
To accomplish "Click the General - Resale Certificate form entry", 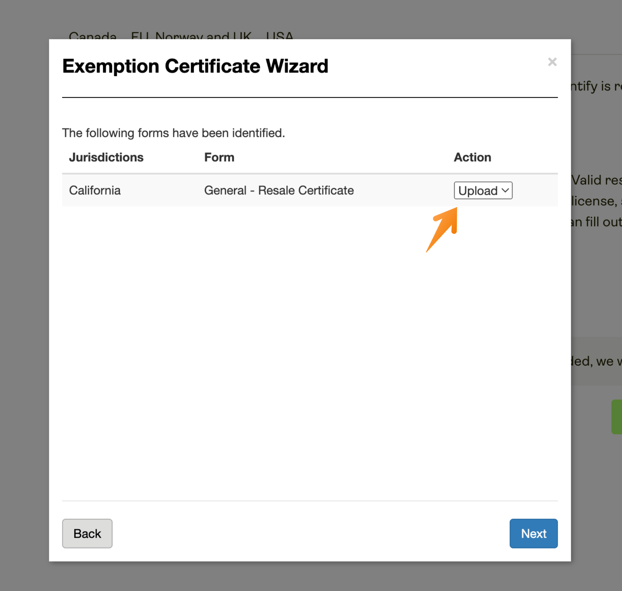I will pos(279,191).
